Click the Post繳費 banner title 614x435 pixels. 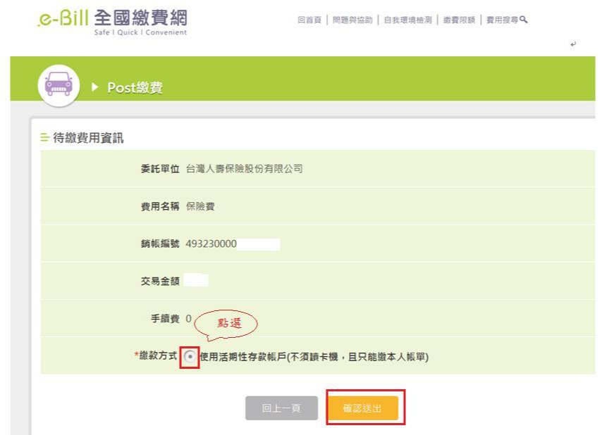point(135,87)
